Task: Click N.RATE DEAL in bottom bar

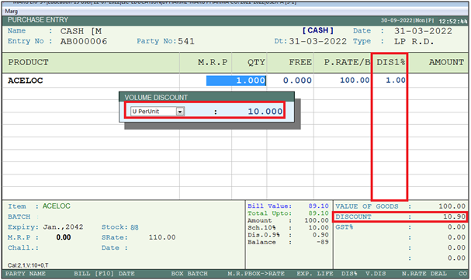Action: pyautogui.click(x=424, y=274)
